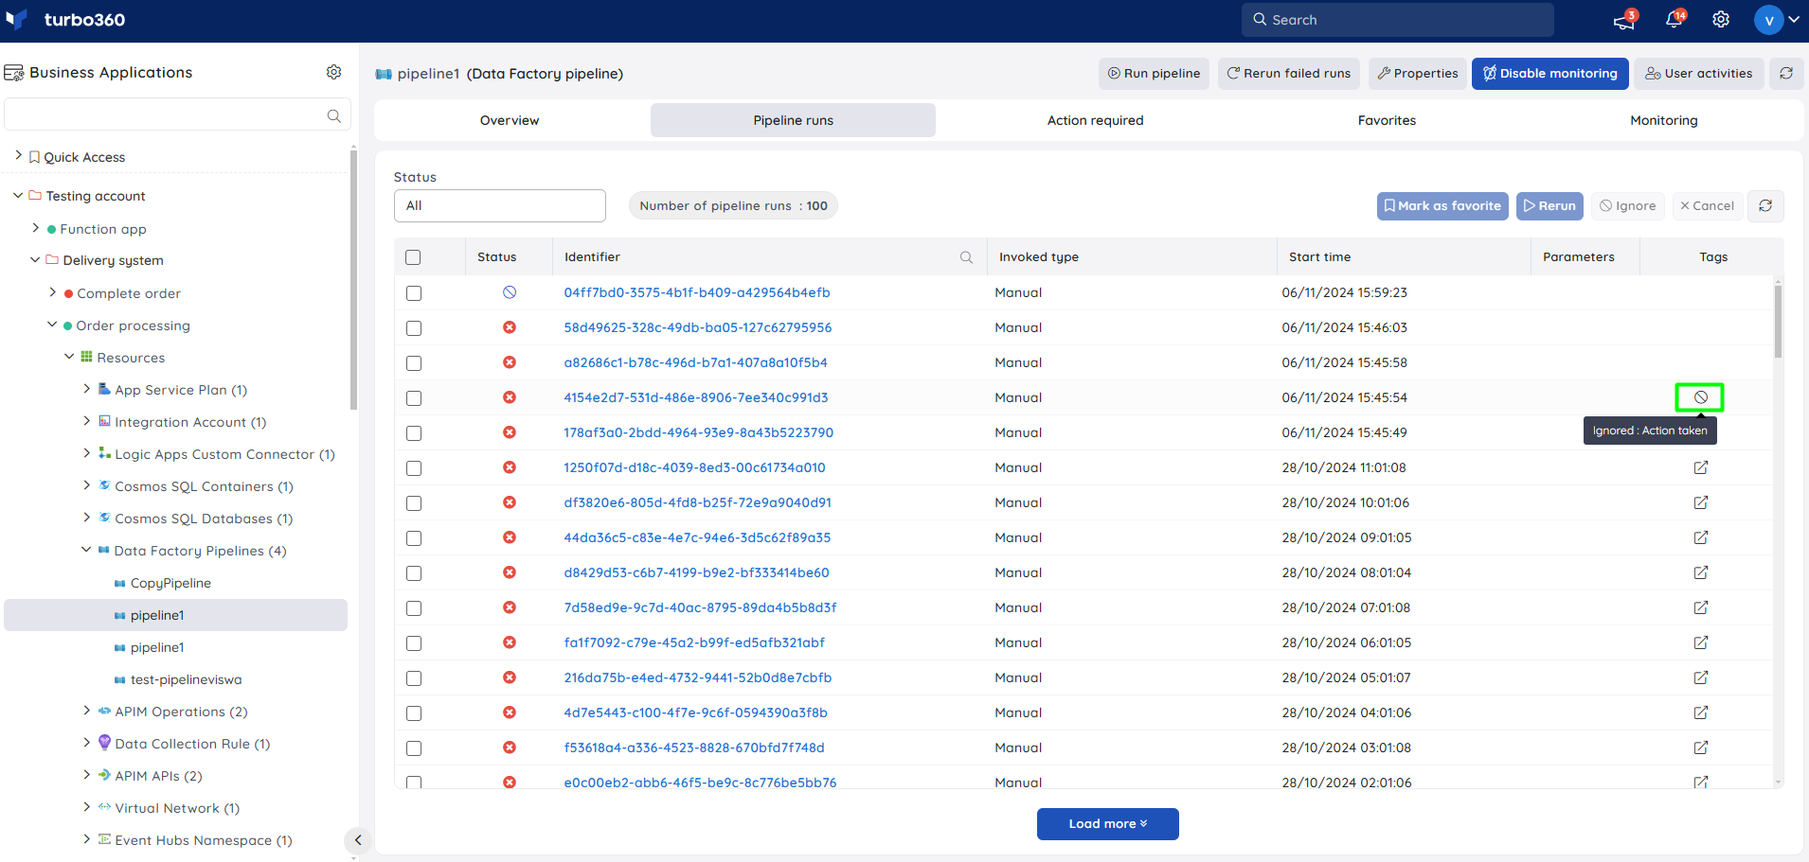Open tag link icon for run 1250f07d
The image size is (1809, 862).
click(1700, 467)
